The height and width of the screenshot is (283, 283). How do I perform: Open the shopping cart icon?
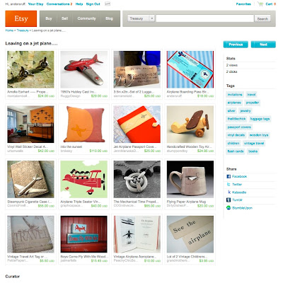coord(260,4)
